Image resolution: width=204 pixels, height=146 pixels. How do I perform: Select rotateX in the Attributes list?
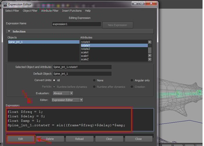point(114,42)
